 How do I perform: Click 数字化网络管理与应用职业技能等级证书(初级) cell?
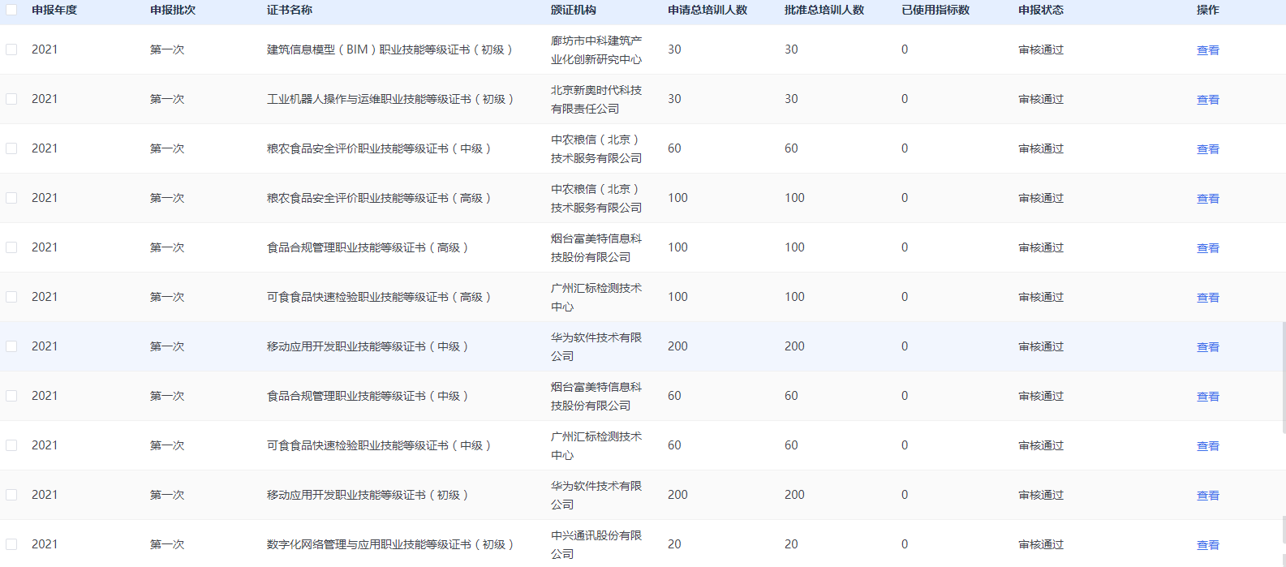pos(392,544)
